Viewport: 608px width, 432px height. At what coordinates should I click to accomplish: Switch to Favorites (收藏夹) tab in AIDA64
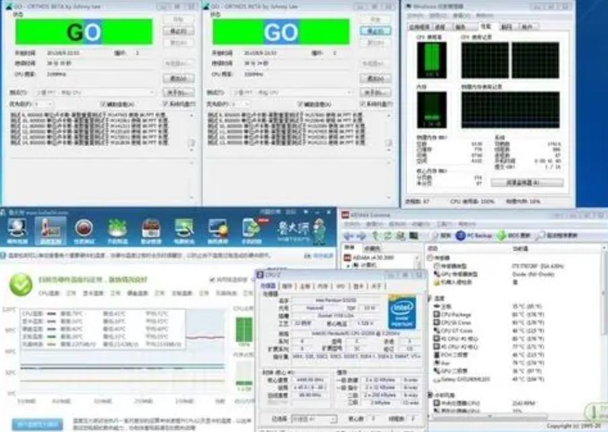372,248
